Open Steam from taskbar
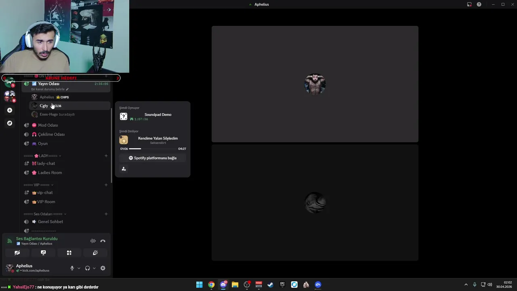 coord(271,285)
